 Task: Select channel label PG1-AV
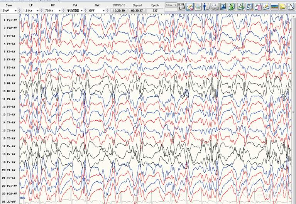click(12, 186)
